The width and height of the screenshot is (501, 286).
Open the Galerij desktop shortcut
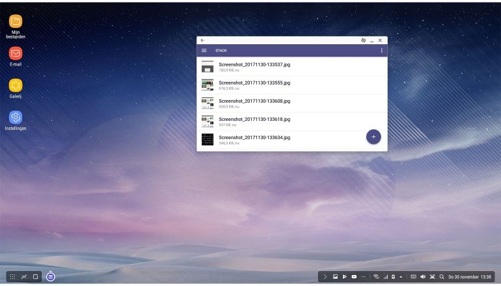tap(16, 85)
